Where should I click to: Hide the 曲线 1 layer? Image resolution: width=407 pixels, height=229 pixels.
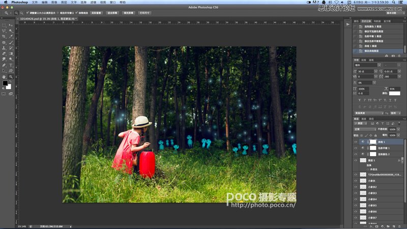coord(356,142)
